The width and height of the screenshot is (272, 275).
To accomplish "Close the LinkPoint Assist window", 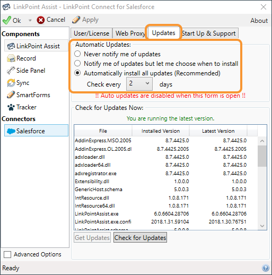I will pyautogui.click(x=264, y=7).
